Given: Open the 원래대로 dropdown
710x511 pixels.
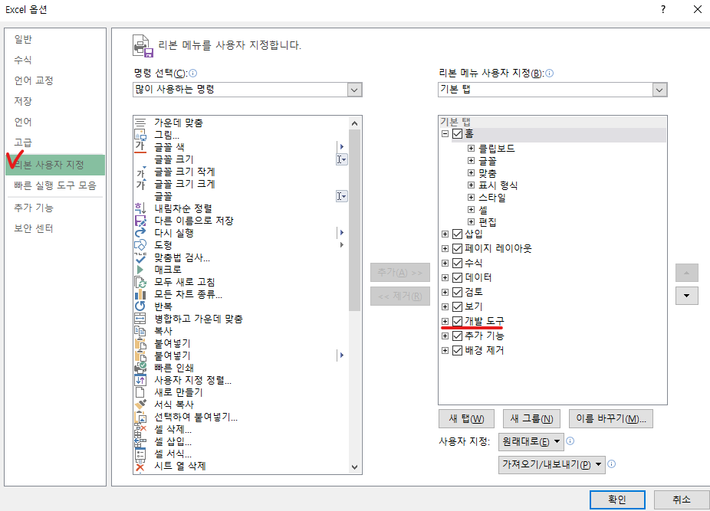Looking at the screenshot, I should (x=531, y=441).
